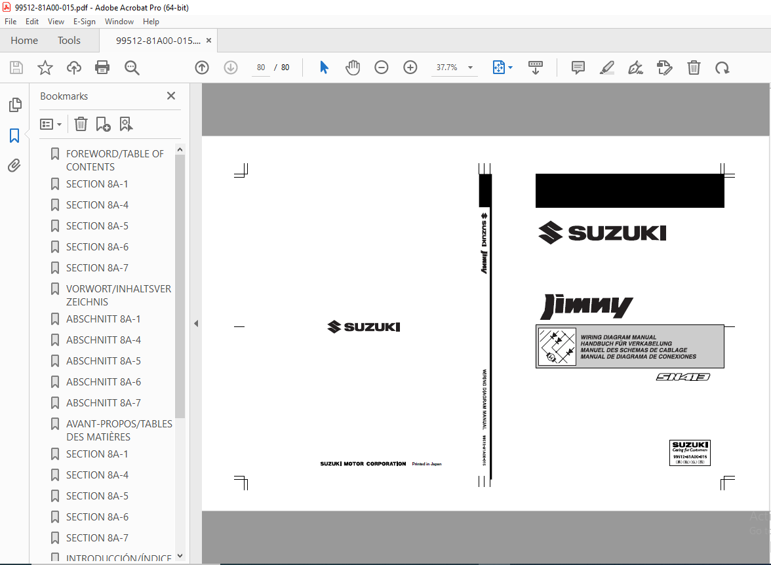The width and height of the screenshot is (771, 565).
Task: Rotate the page view clockwise
Action: coord(722,68)
